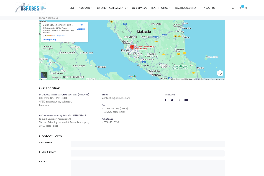Open the Instagram icon under Follow Us
Image resolution: width=264 pixels, height=176 pixels.
coord(179,100)
